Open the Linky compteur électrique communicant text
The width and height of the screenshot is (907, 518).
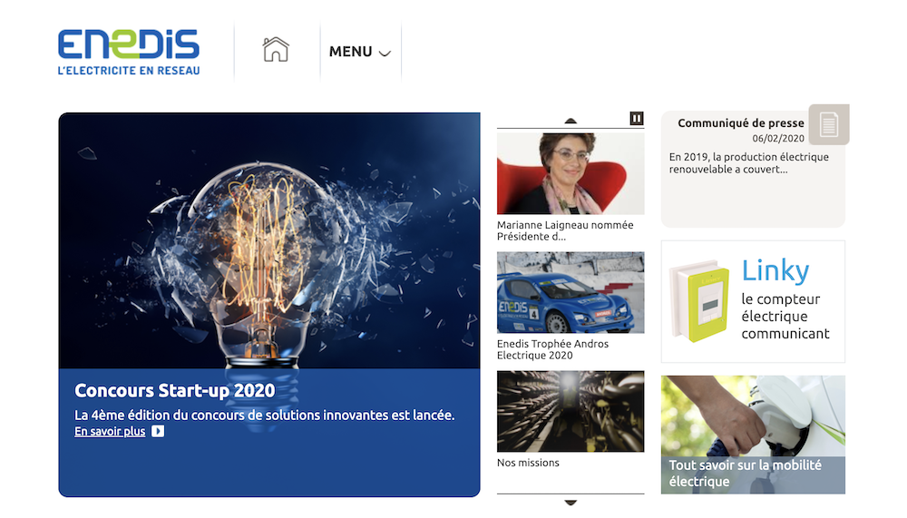[785, 316]
